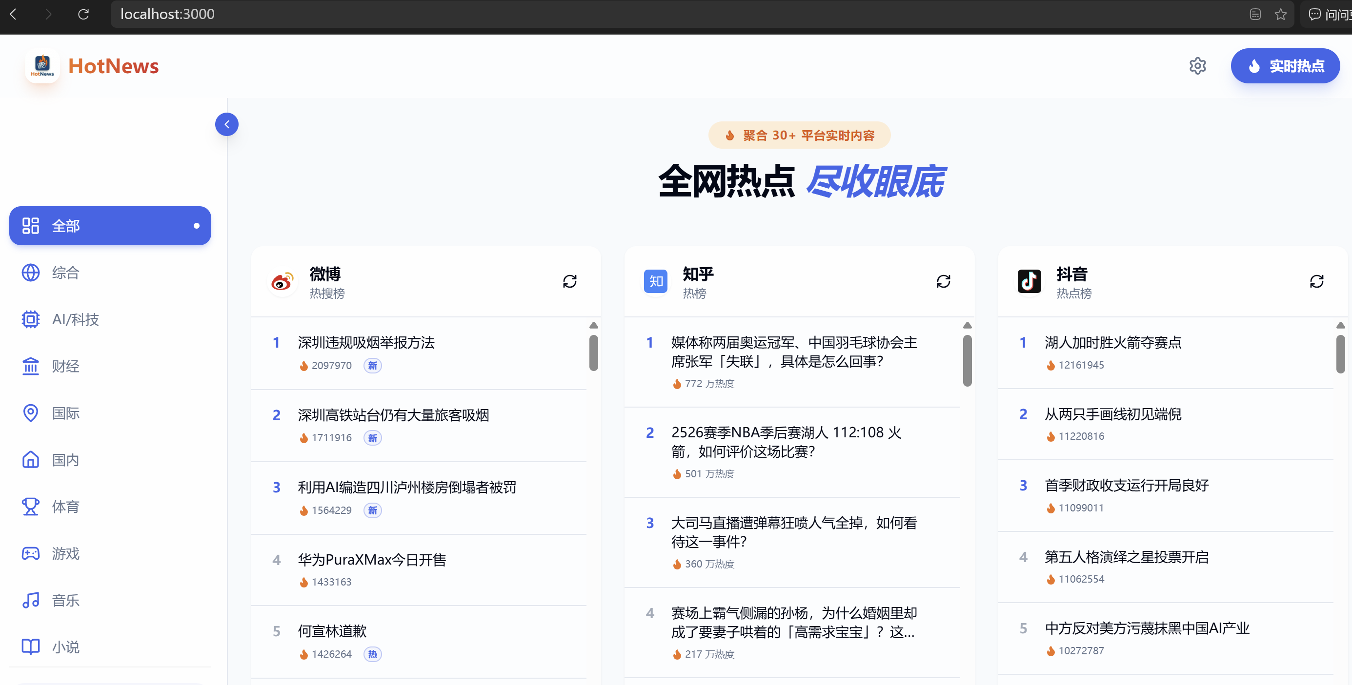
Task: Collapse the sidebar with chevron button
Action: point(227,124)
